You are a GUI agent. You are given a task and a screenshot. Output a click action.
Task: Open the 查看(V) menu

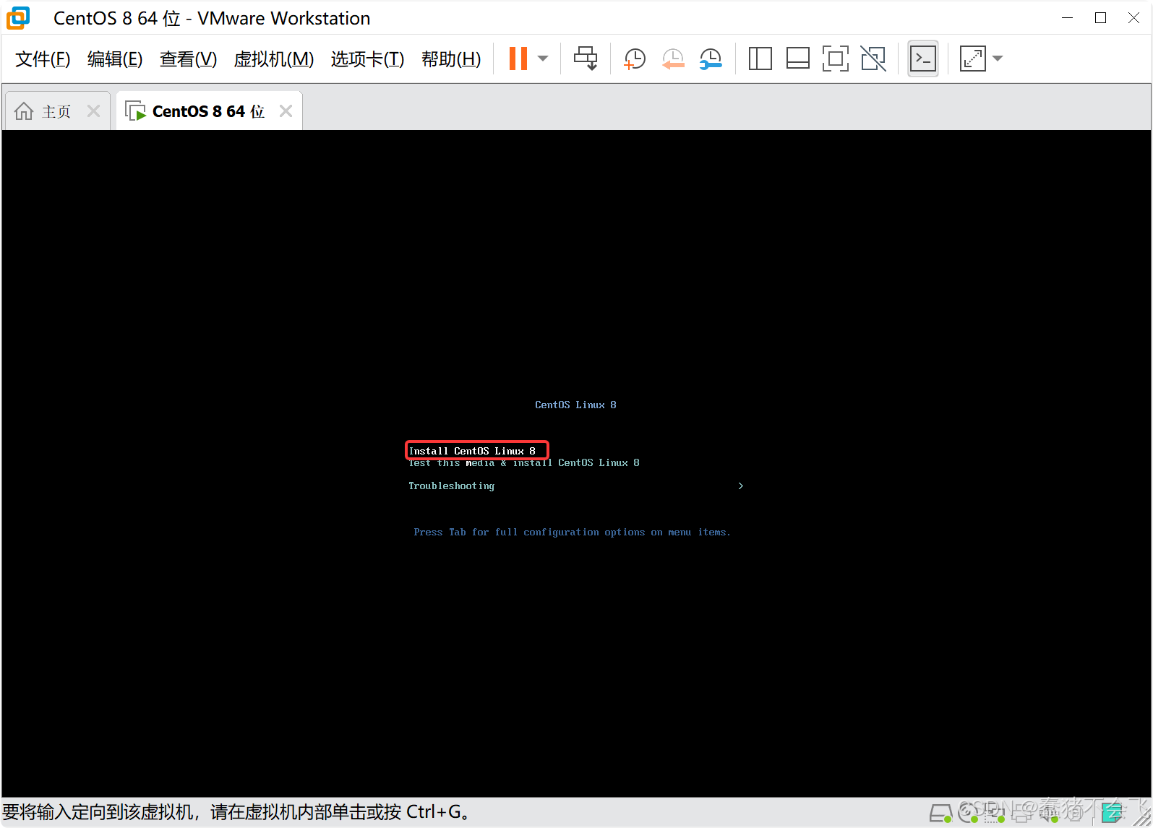pyautogui.click(x=188, y=59)
